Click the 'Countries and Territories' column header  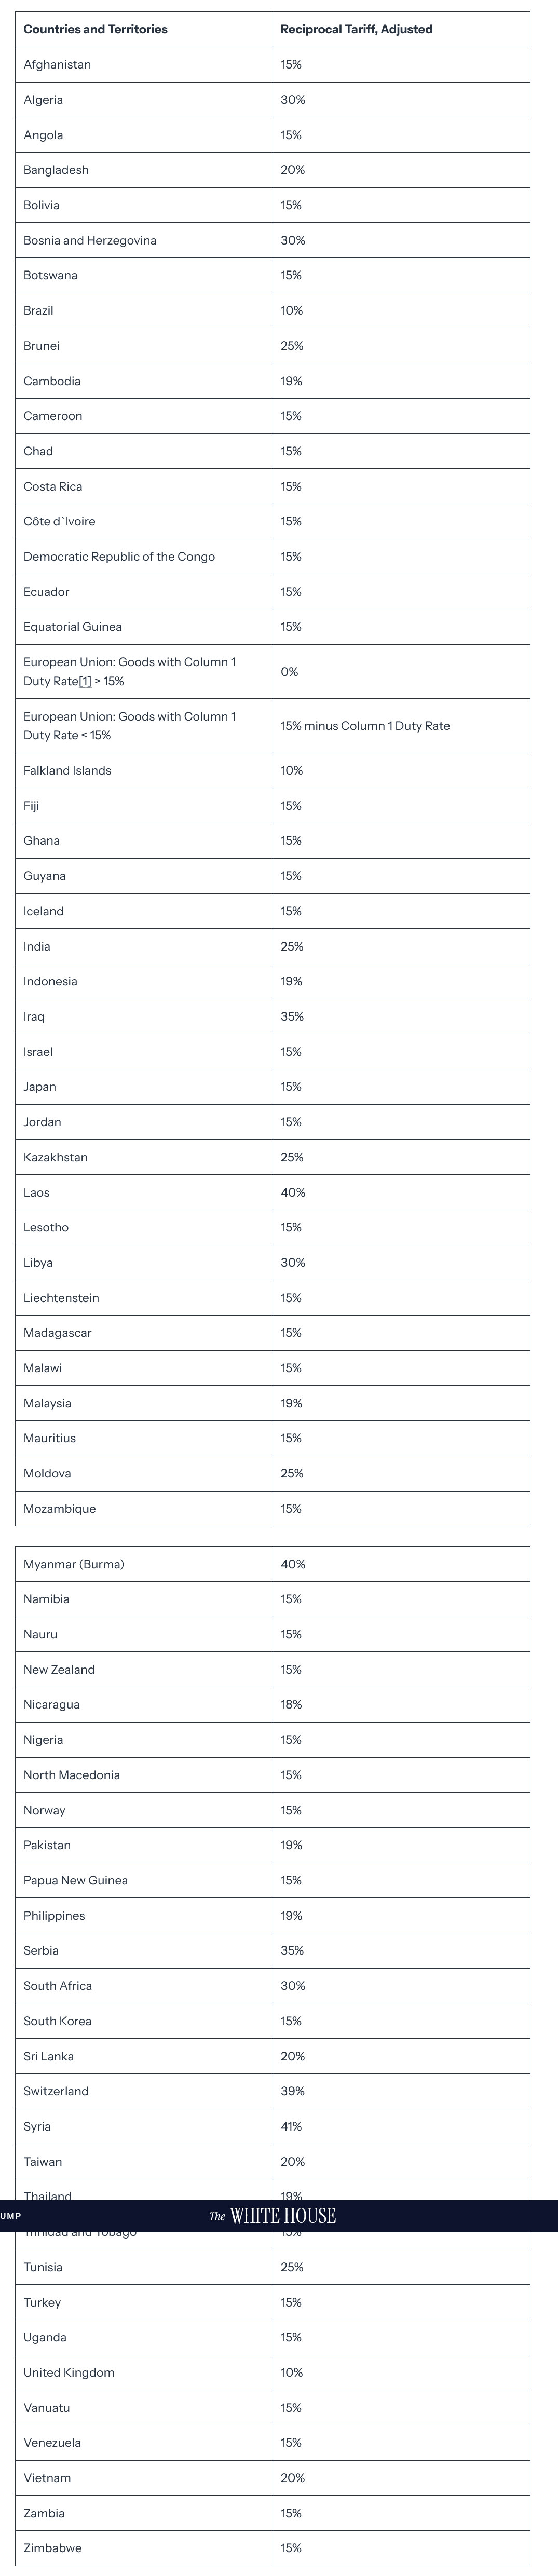(x=95, y=29)
